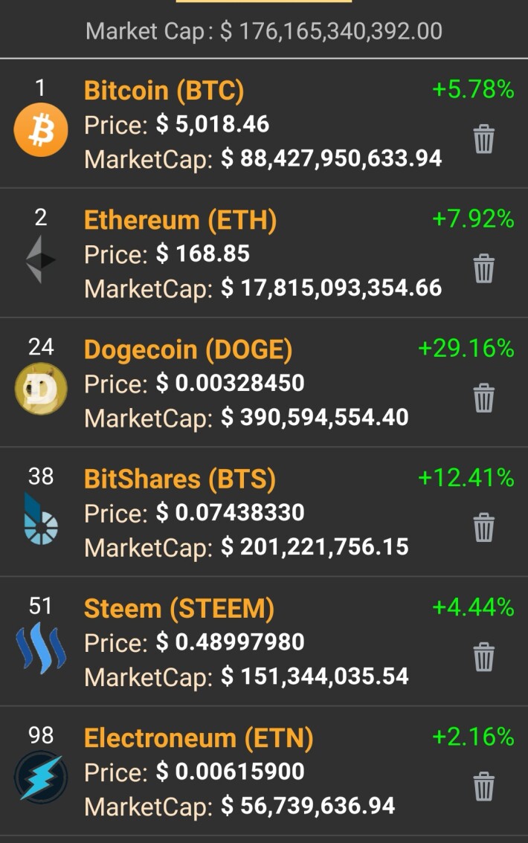Tap the BitShares logo
This screenshot has width=528, height=843.
41,519
